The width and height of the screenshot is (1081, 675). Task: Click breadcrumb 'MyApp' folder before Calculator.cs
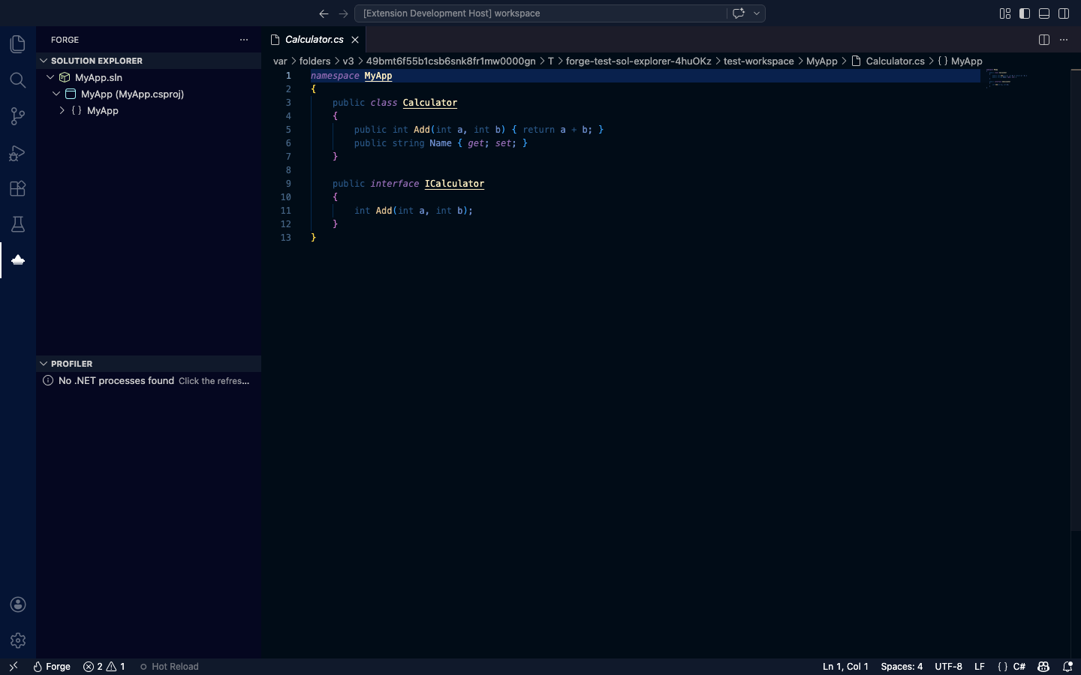coord(821,61)
